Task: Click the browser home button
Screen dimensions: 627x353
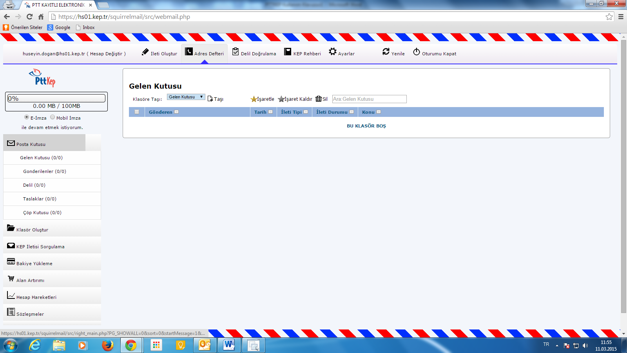Action: point(41,16)
